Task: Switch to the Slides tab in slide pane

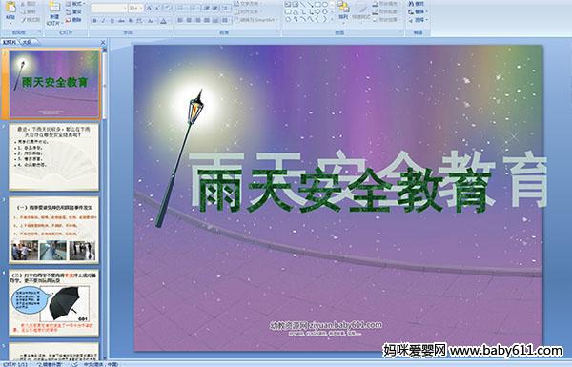Action: [10, 42]
